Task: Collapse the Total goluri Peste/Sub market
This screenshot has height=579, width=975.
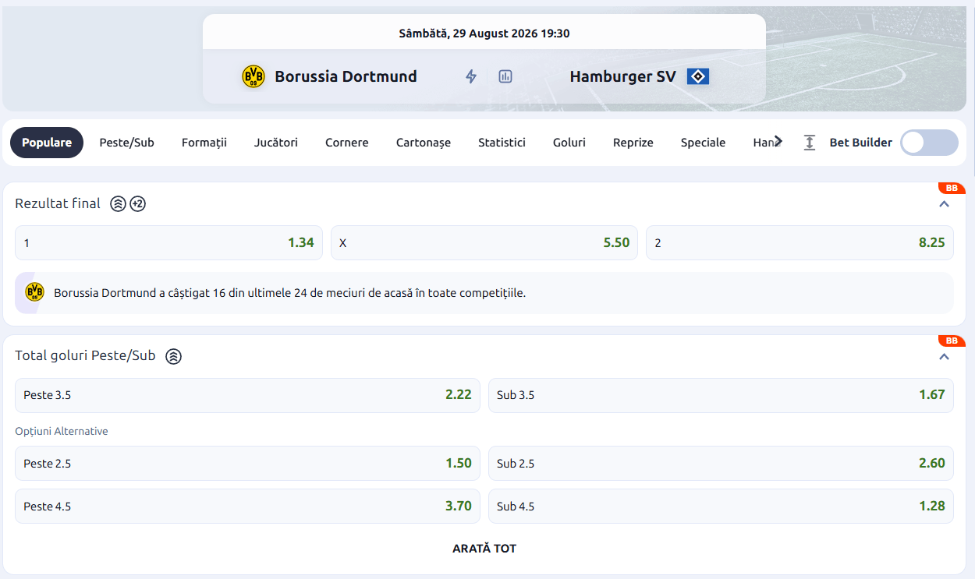Action: [x=945, y=357]
